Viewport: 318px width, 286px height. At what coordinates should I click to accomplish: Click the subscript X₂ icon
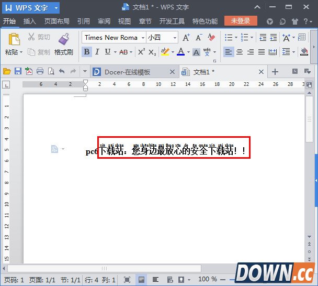click(152, 52)
